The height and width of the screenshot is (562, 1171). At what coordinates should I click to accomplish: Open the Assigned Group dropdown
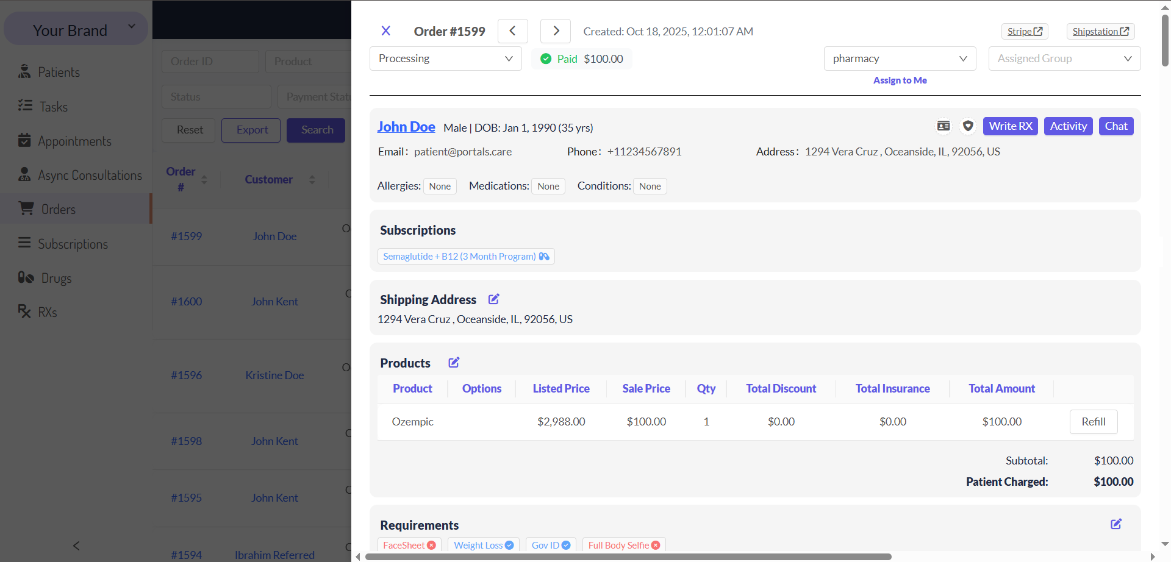[x=1064, y=59]
